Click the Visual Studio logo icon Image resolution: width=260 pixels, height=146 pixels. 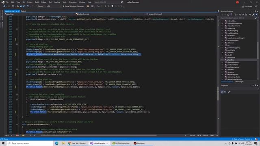[3, 2]
